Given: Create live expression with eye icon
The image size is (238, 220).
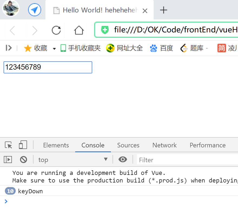Looking at the screenshot, I should pos(123,159).
